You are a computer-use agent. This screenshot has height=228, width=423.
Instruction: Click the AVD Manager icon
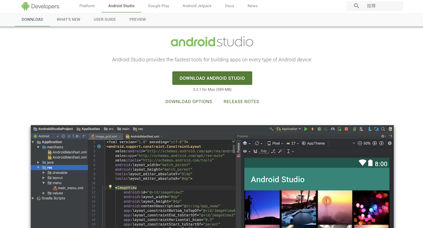pos(361,129)
